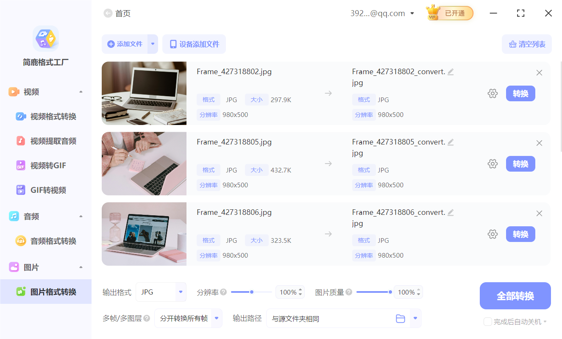
Task: Clear the file list with 清空列表
Action: pos(527,44)
